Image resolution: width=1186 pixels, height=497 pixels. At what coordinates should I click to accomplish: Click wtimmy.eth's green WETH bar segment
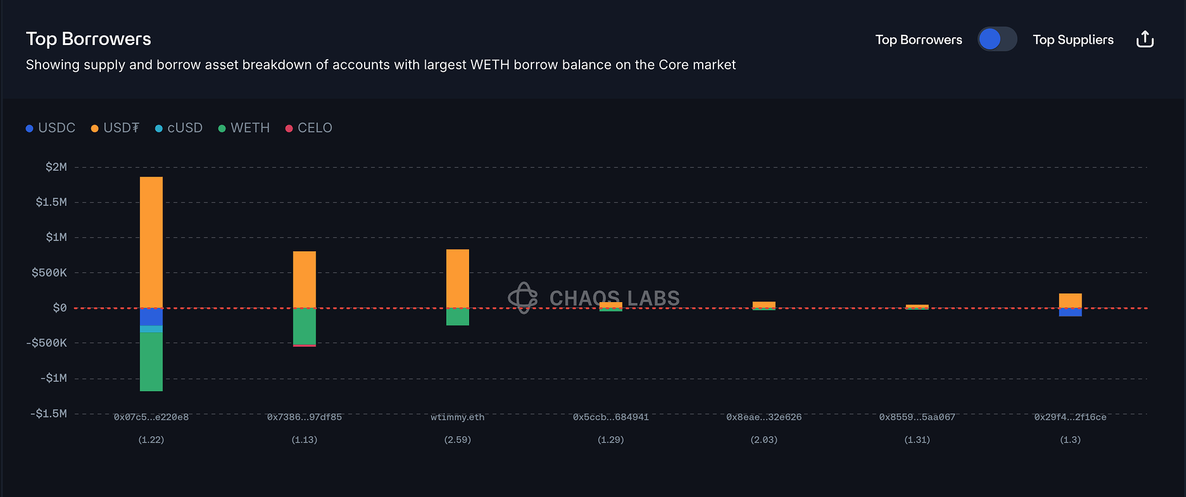click(457, 317)
